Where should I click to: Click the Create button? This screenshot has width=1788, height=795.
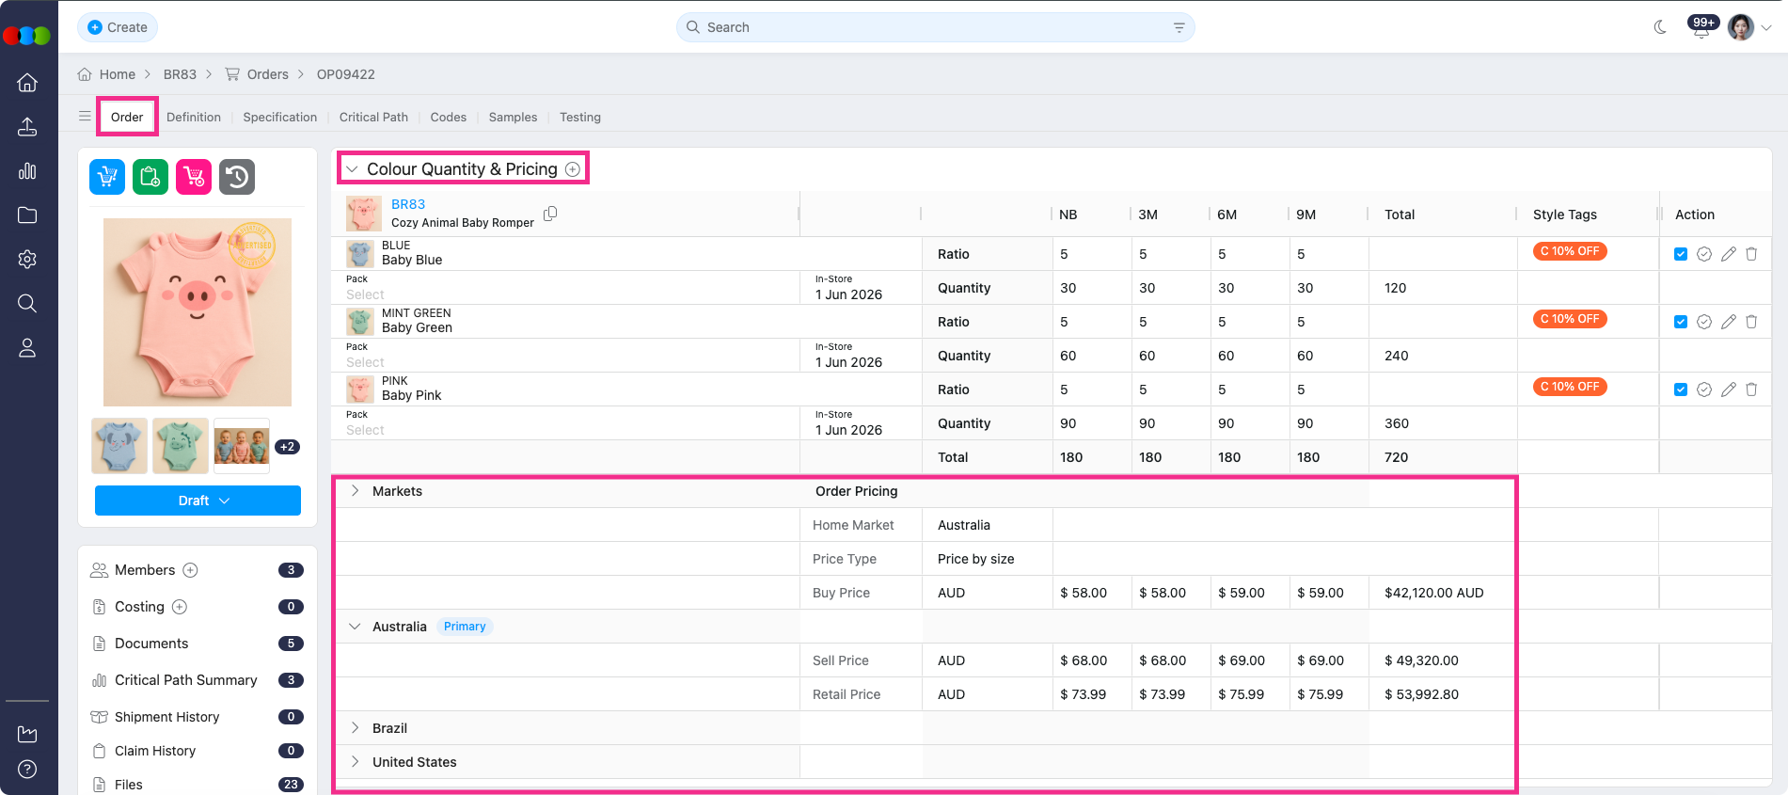pyautogui.click(x=118, y=27)
